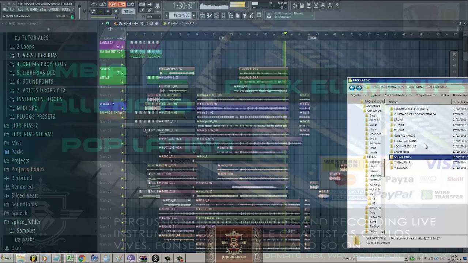
Task: Click the one-click recording microphone icon
Action: [323, 5]
